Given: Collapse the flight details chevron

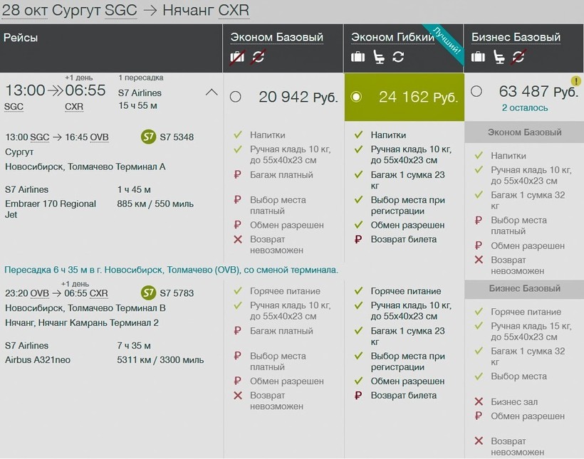Looking at the screenshot, I should (x=212, y=92).
